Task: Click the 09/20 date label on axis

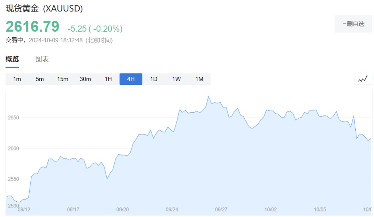Action: (122, 209)
